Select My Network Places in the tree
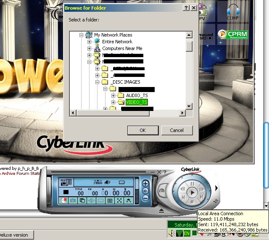Screen dimensions: 269x240 point(113,35)
